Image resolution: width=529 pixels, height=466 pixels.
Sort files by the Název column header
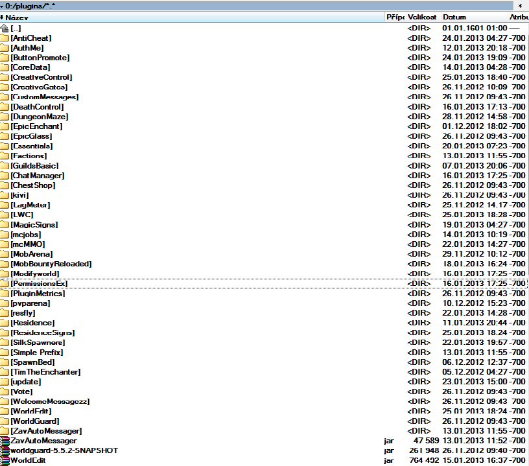(193, 17)
